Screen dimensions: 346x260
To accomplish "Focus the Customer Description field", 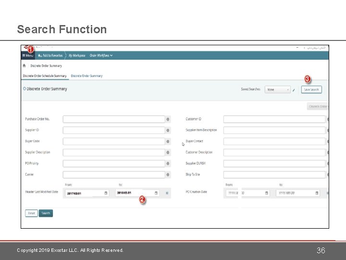I will coord(274,152).
